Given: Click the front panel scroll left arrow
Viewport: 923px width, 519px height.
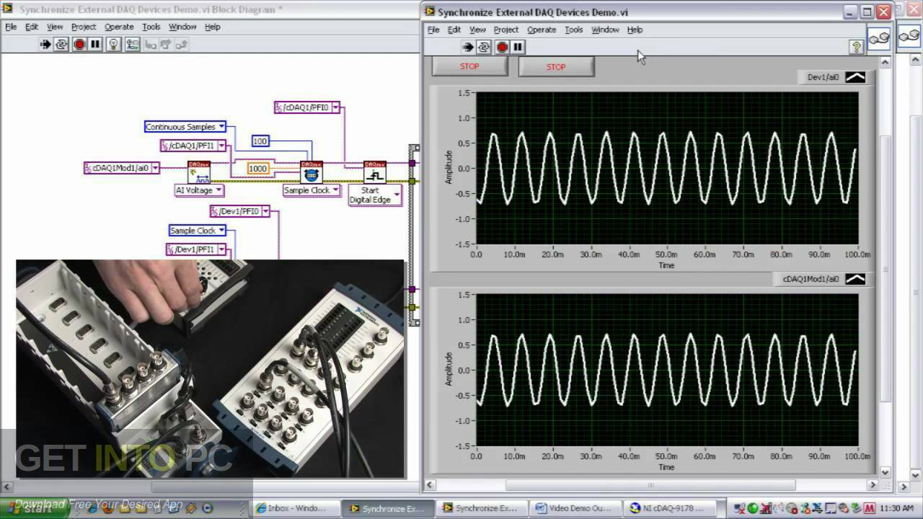Looking at the screenshot, I should (x=430, y=486).
